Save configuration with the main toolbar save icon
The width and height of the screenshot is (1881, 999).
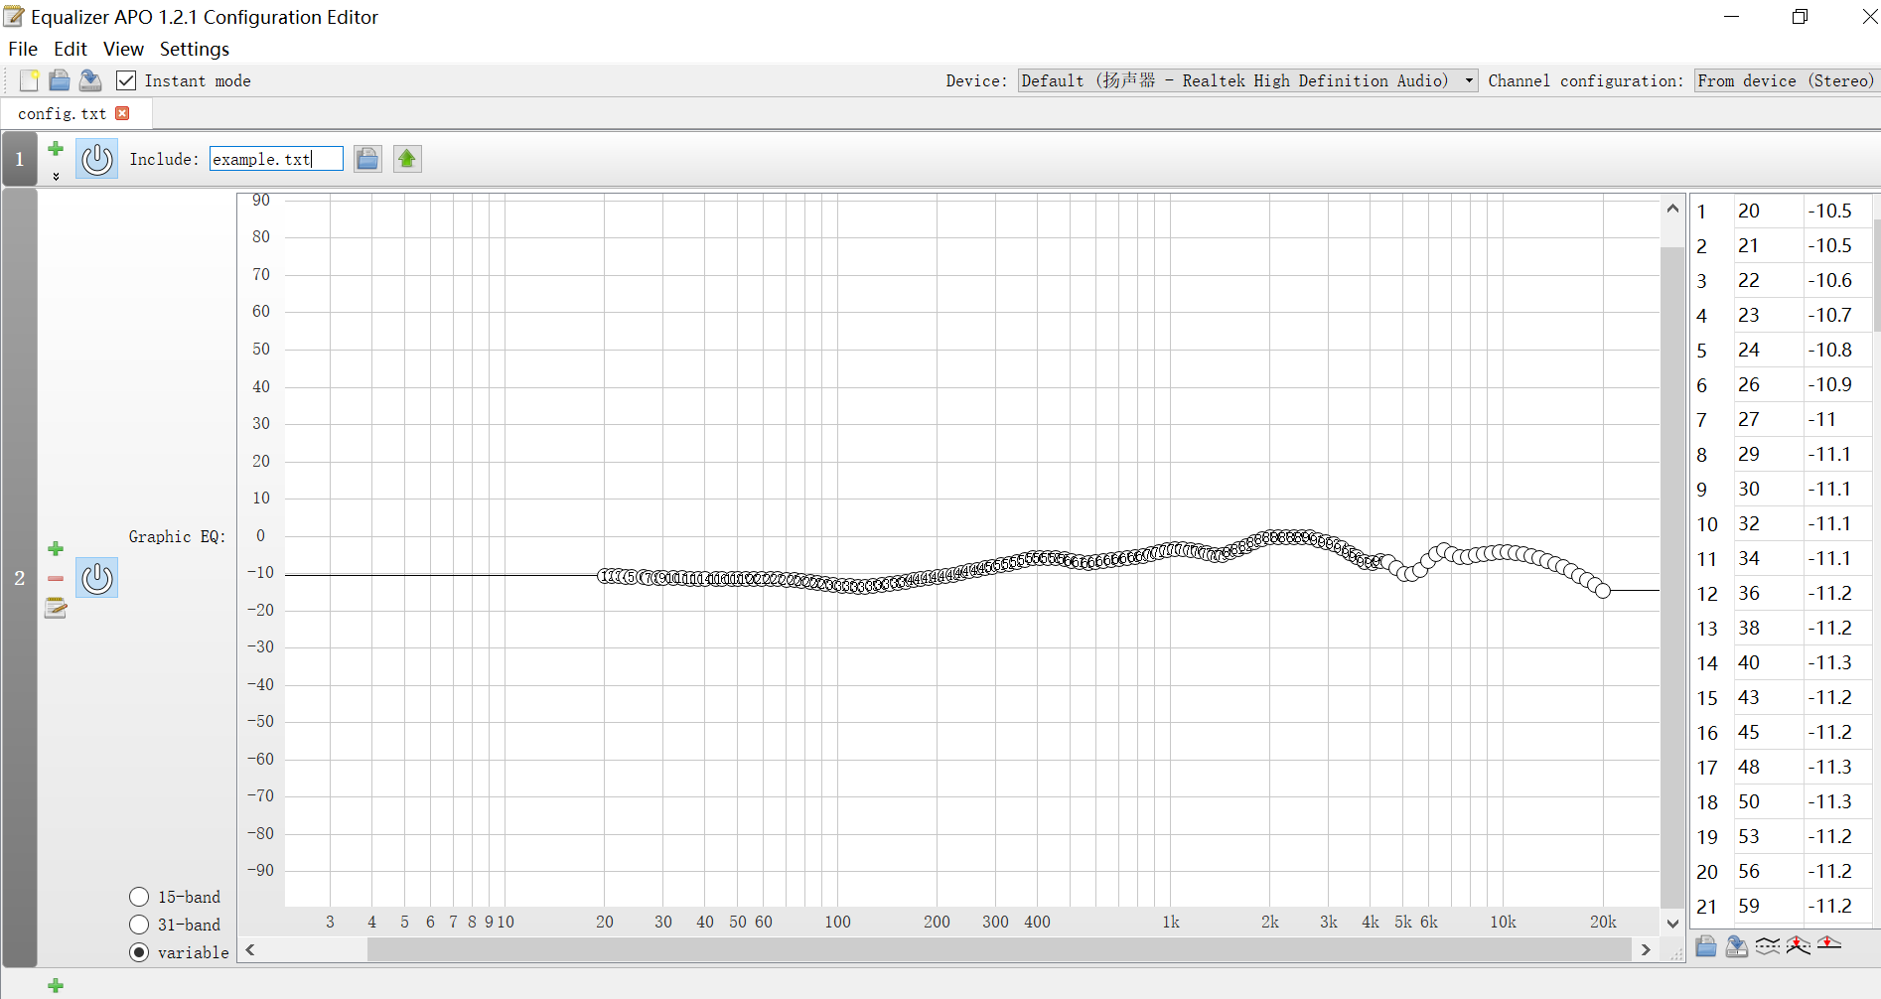tap(90, 80)
